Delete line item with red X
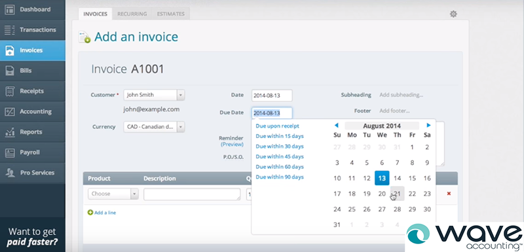524x252 pixels. tap(449, 193)
